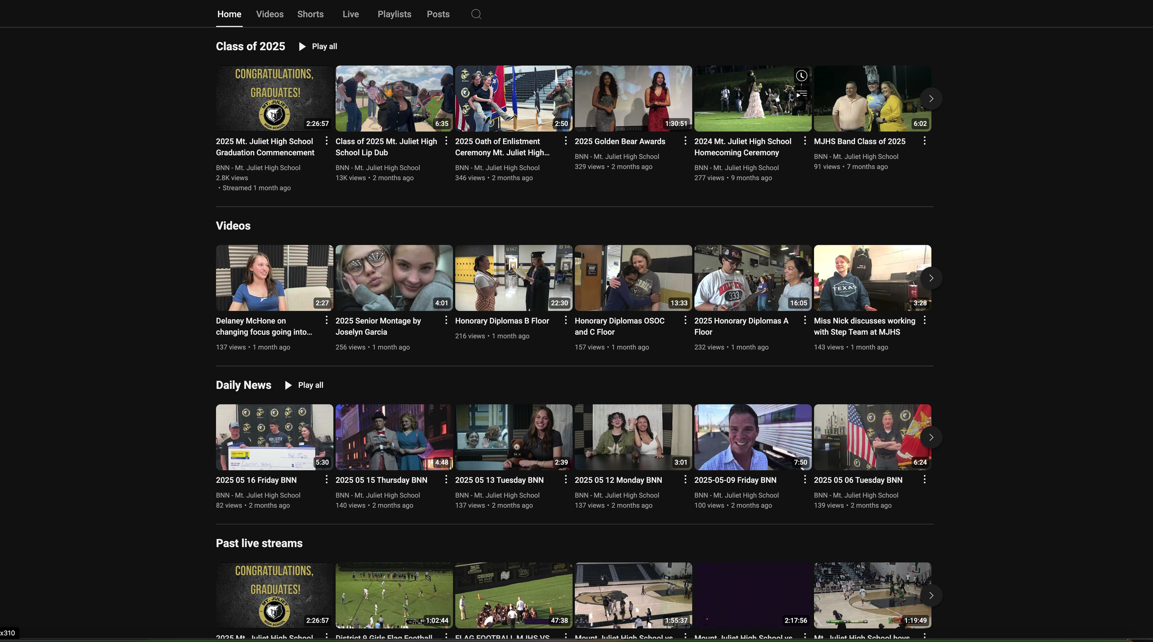
Task: Open BNN - Mt. Juliet High School link under Golden Bear Awards
Action: 617,157
